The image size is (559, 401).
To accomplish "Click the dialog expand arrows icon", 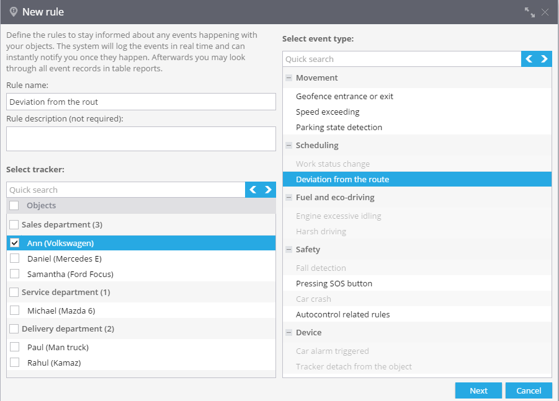I will (530, 12).
